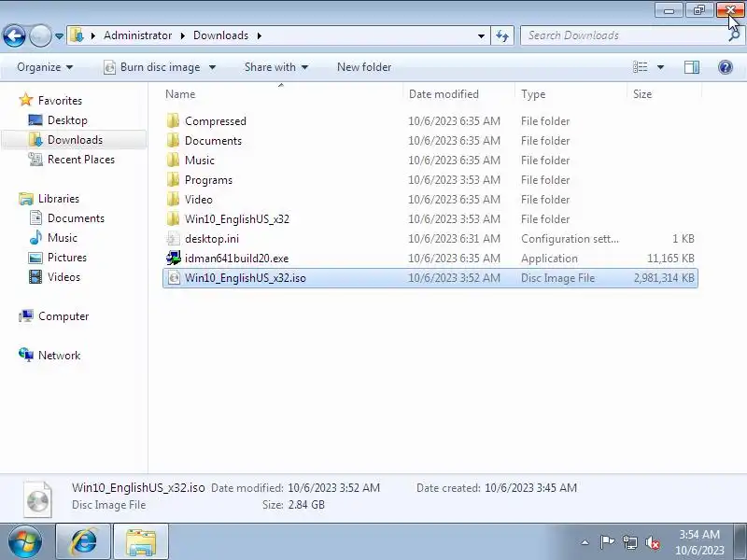Open the Windows Start menu
747x560 pixels.
pos(25,542)
